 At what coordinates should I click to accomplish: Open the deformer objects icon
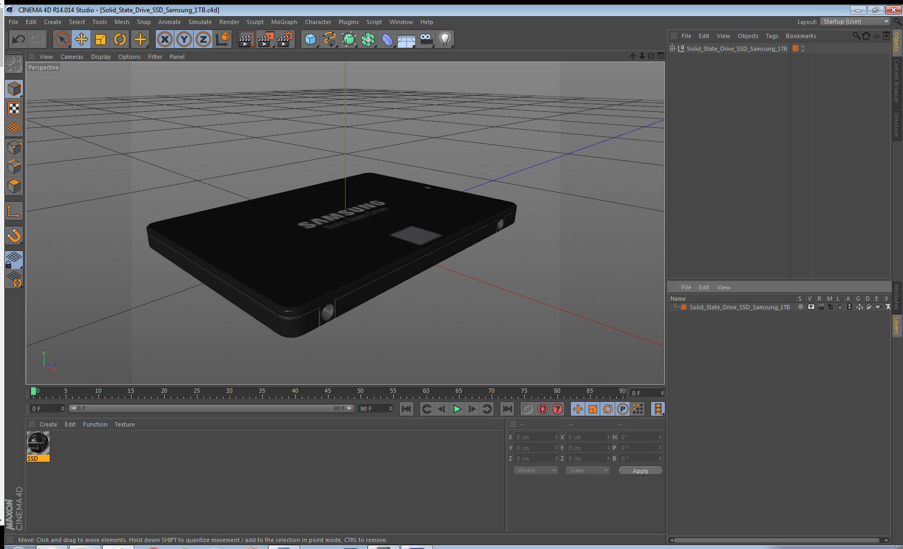(x=387, y=39)
